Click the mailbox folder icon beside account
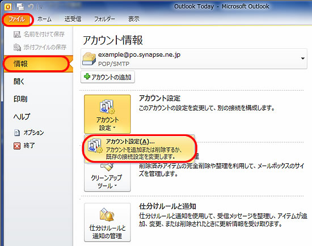 (x=89, y=59)
